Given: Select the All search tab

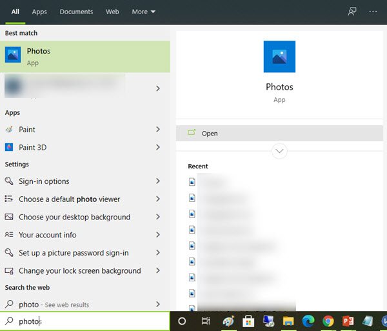Looking at the screenshot, I should tap(15, 12).
